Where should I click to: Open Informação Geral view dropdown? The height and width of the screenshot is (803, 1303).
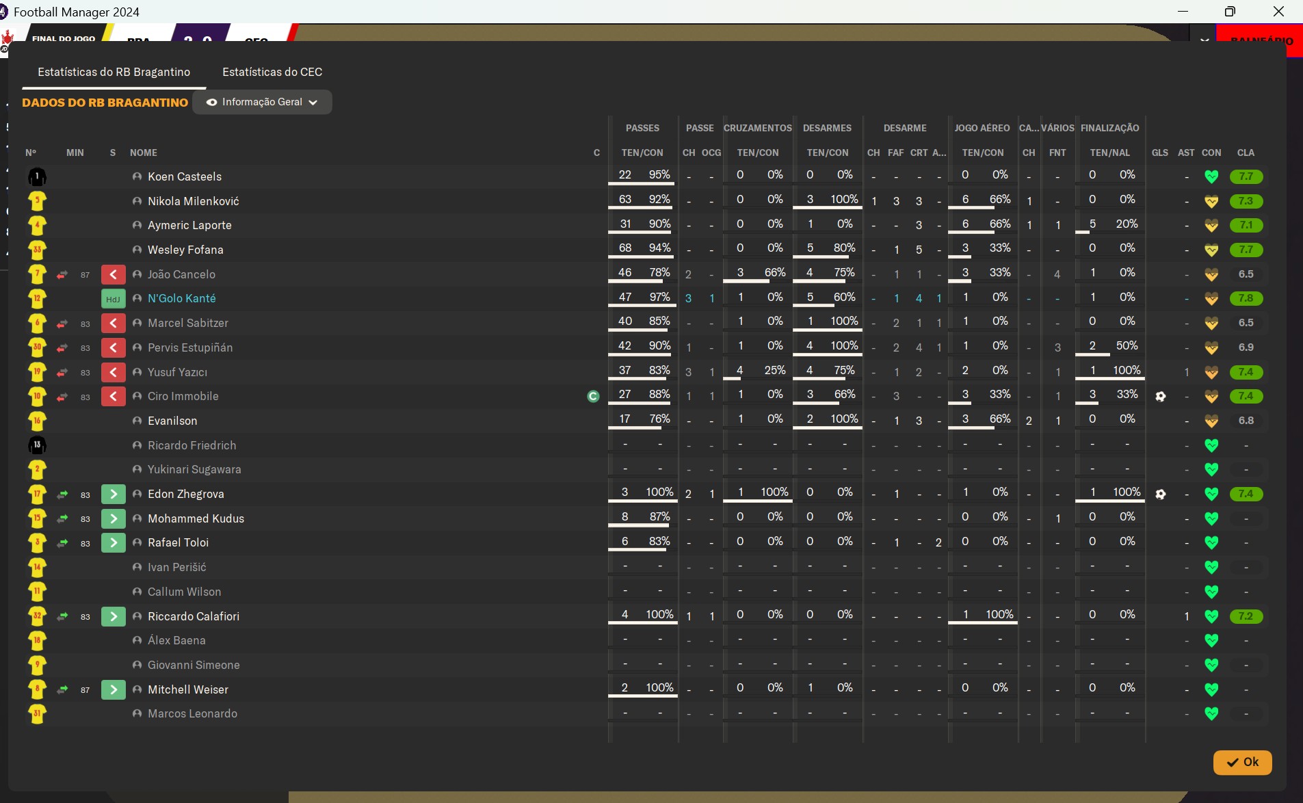coord(263,102)
